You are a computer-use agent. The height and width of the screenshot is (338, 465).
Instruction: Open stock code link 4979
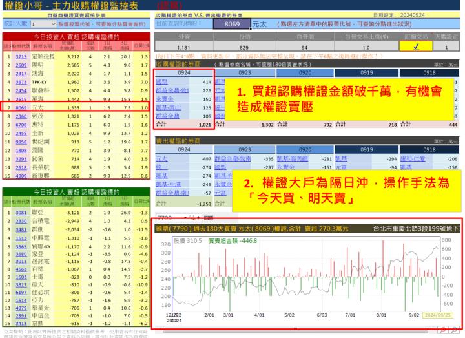pyautogui.click(x=21, y=308)
